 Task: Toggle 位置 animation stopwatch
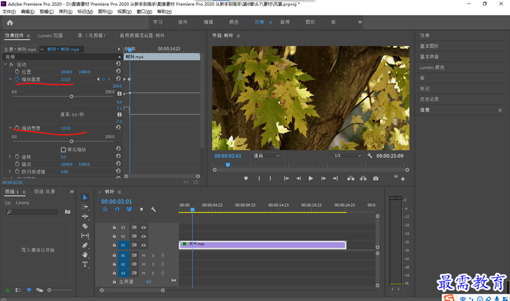click(17, 71)
